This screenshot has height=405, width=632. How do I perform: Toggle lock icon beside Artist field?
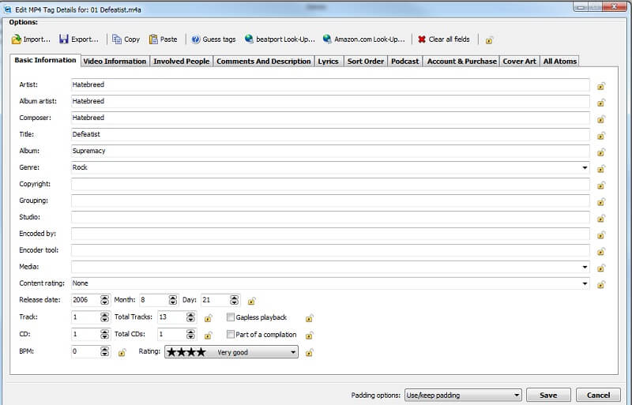click(x=601, y=85)
